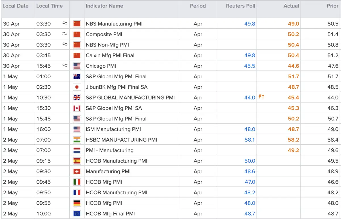Open the HSBC MANUFACTURING PMI indicator
The height and width of the screenshot is (219, 341).
tap(121, 140)
